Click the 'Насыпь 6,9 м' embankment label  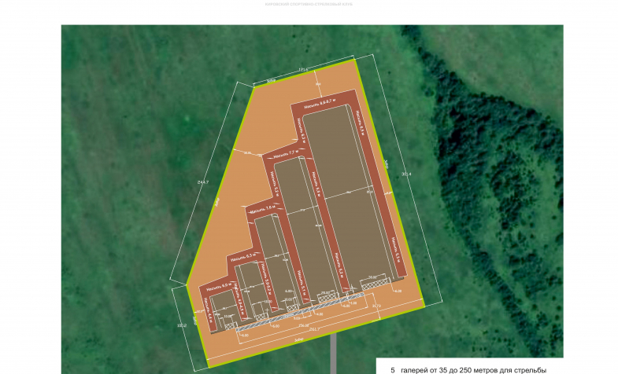pyautogui.click(x=218, y=286)
